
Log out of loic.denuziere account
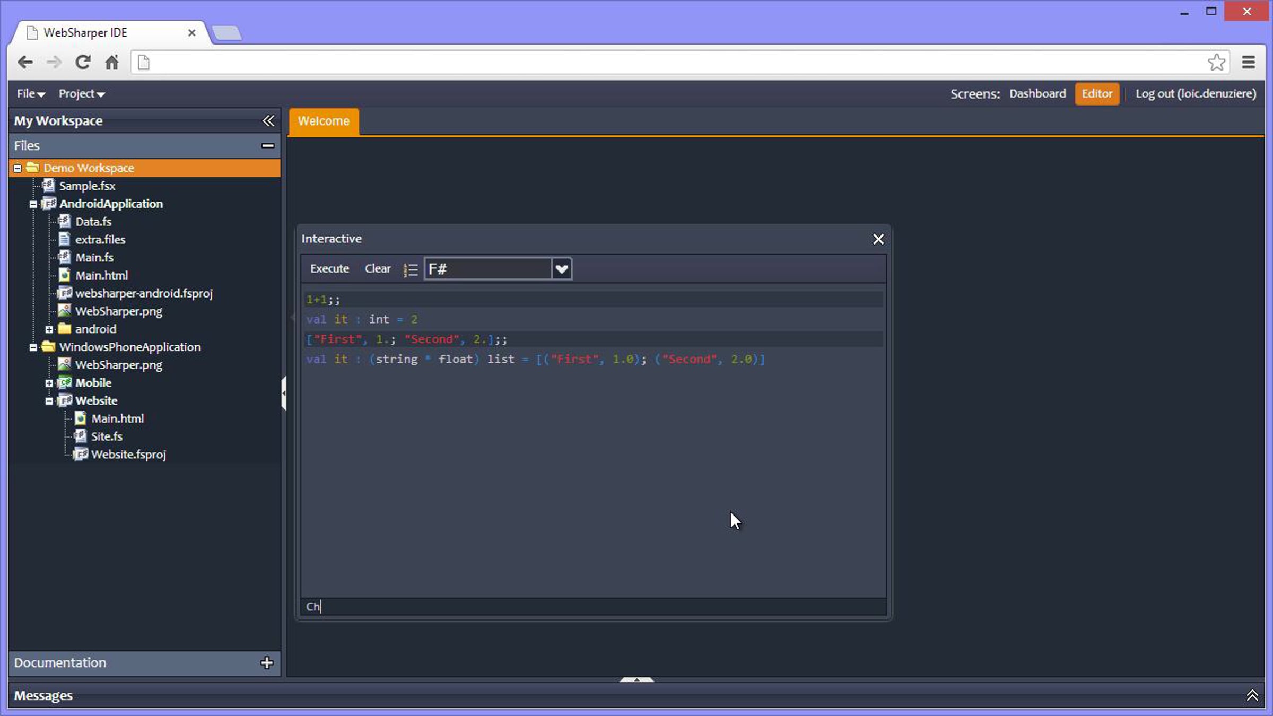tap(1196, 94)
